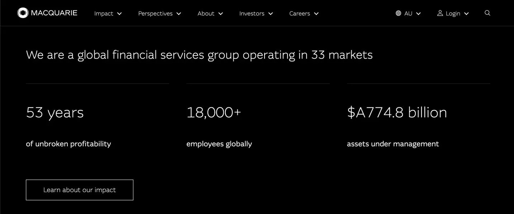Expand the chevron beside Careers
514x214 pixels.
[x=316, y=14]
